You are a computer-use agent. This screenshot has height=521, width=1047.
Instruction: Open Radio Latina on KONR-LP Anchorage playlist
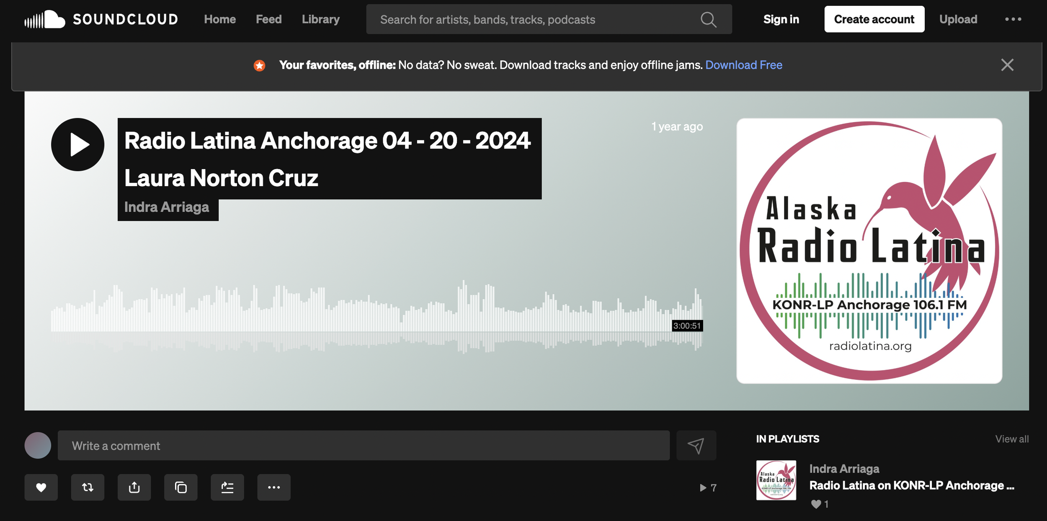pos(912,485)
